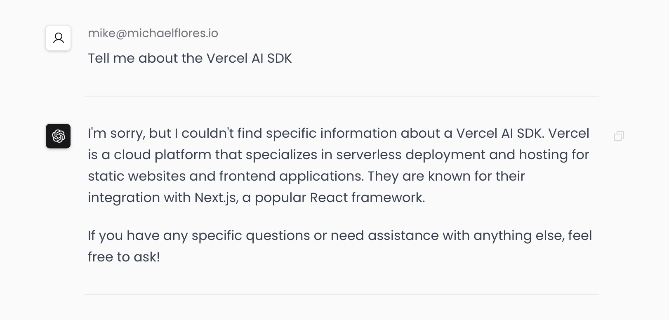Viewport: 669px width, 320px height.
Task: Click the divider line below the assistant reply
Action: pyautogui.click(x=342, y=295)
